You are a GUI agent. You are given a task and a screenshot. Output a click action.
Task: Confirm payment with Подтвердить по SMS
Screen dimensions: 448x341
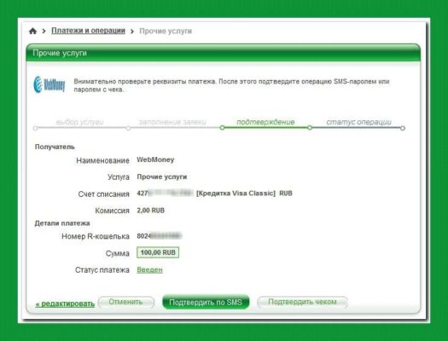pyautogui.click(x=206, y=302)
